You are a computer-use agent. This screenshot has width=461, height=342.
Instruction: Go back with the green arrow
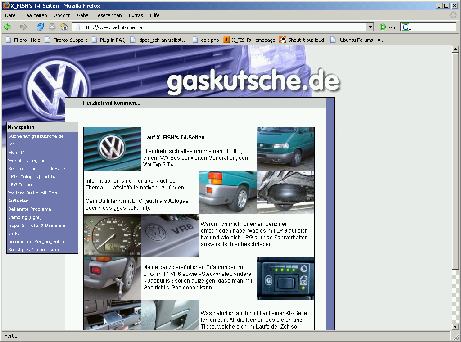[7, 27]
